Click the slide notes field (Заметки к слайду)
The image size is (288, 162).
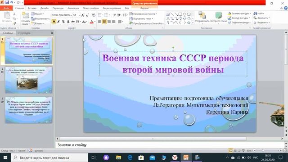click(x=170, y=145)
